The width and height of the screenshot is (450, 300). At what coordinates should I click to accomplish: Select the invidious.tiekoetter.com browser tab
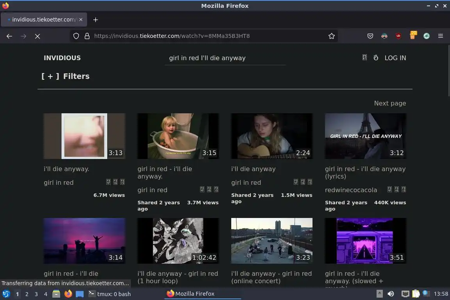(44, 20)
